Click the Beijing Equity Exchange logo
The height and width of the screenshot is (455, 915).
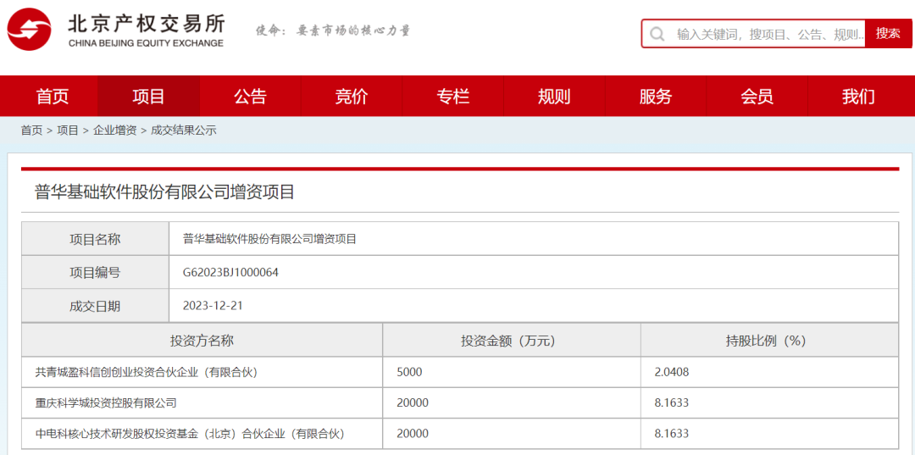115,31
